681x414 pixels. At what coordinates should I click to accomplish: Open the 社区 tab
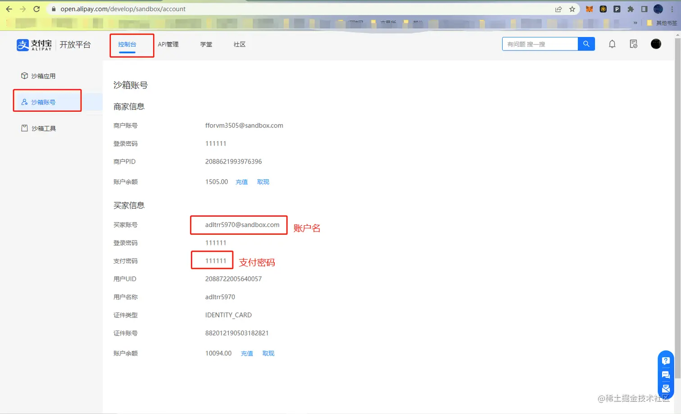coord(240,44)
